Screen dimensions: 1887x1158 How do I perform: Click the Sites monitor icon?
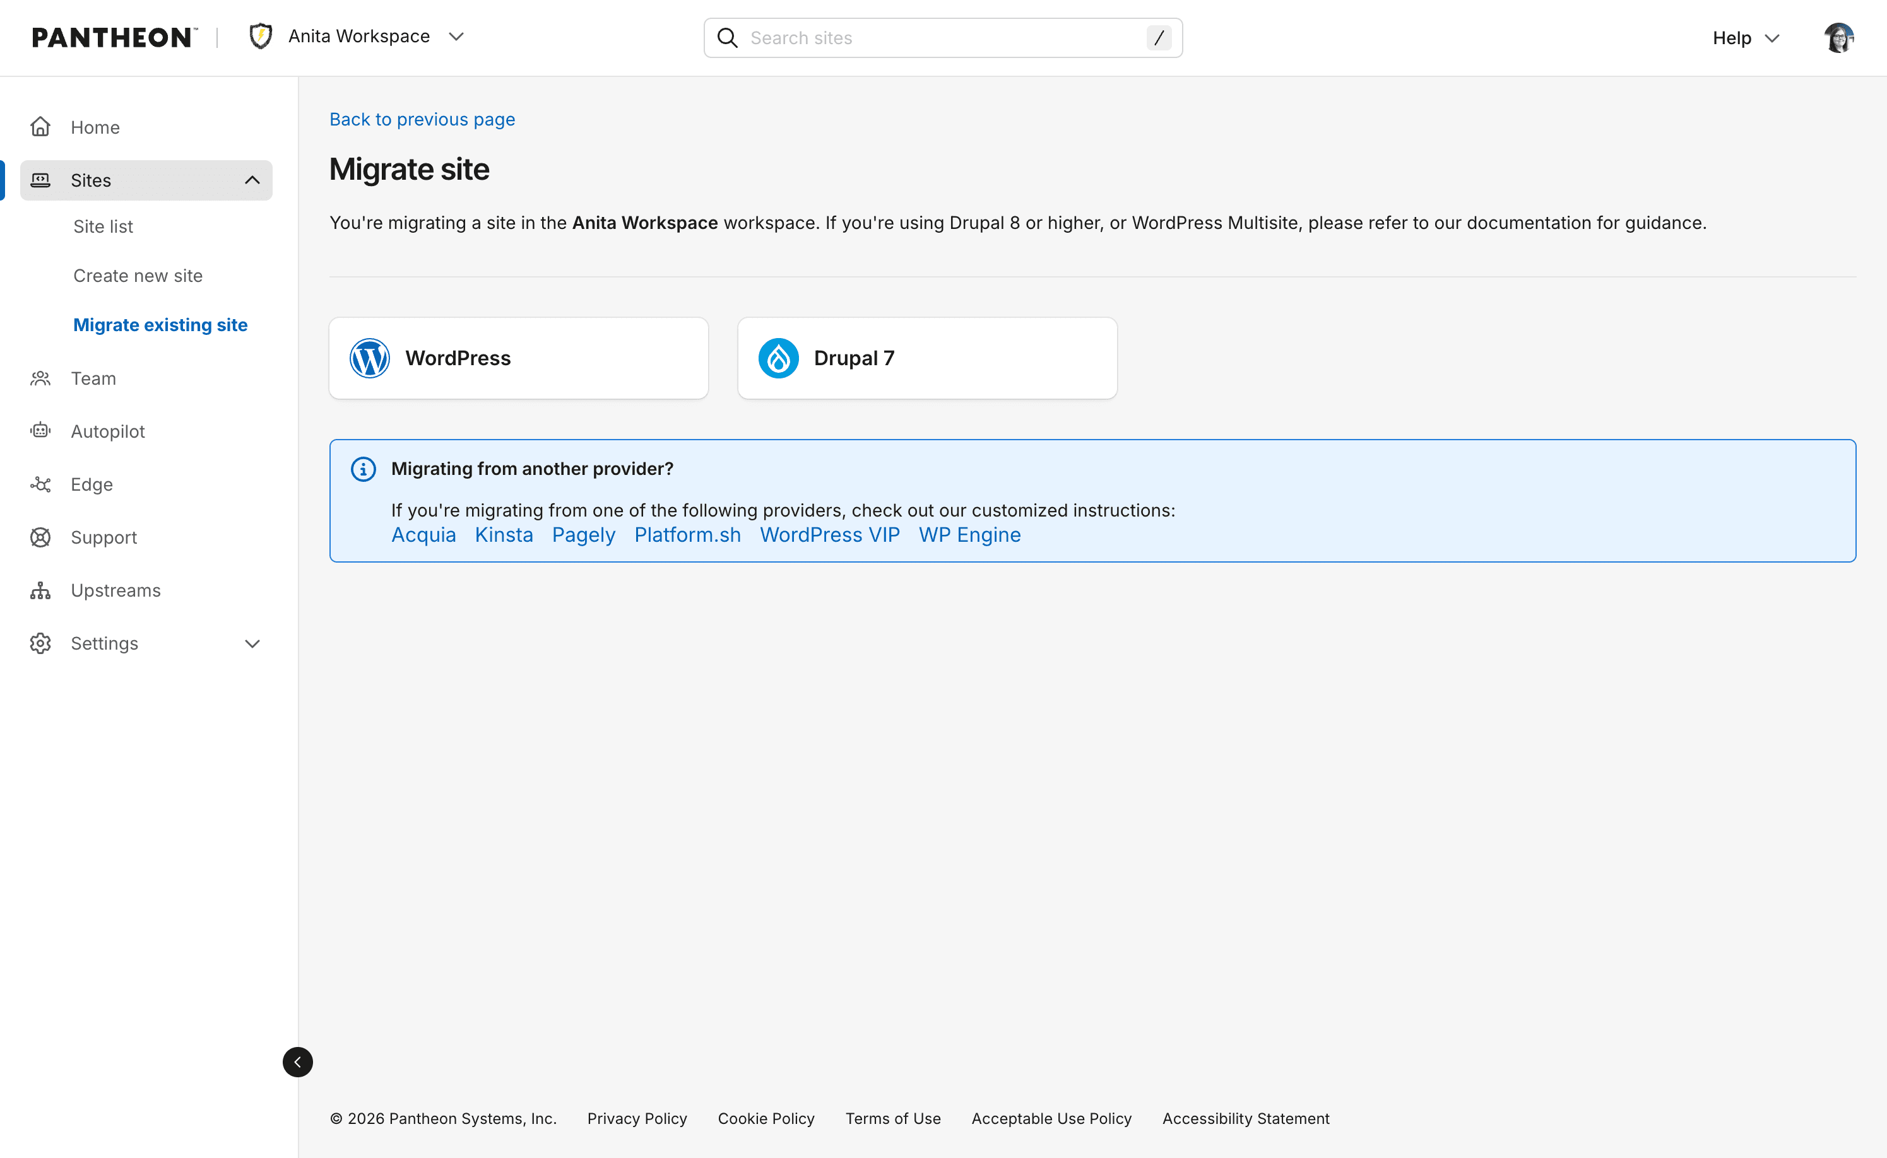pyautogui.click(x=40, y=180)
